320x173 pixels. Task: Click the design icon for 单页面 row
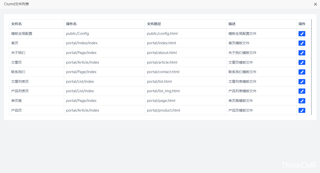302,101
